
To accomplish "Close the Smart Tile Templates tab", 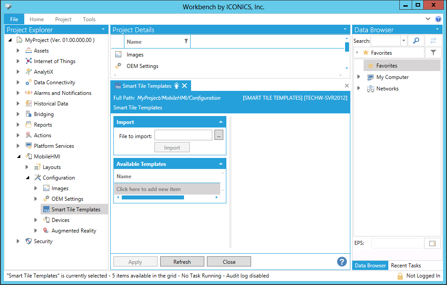I will 185,86.
